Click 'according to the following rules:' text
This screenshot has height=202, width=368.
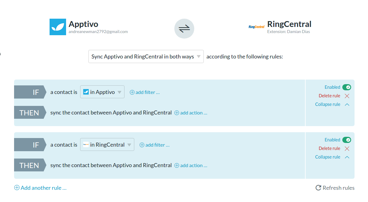245,57
